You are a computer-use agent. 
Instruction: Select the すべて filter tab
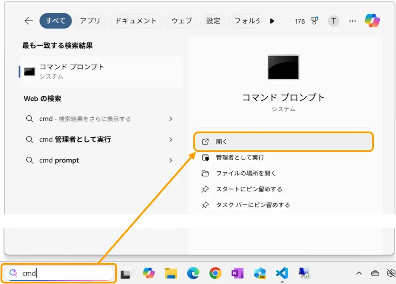56,21
